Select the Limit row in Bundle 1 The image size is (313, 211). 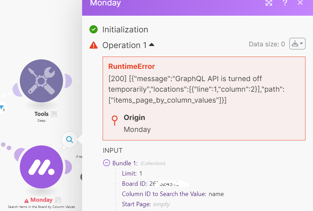[x=132, y=174]
